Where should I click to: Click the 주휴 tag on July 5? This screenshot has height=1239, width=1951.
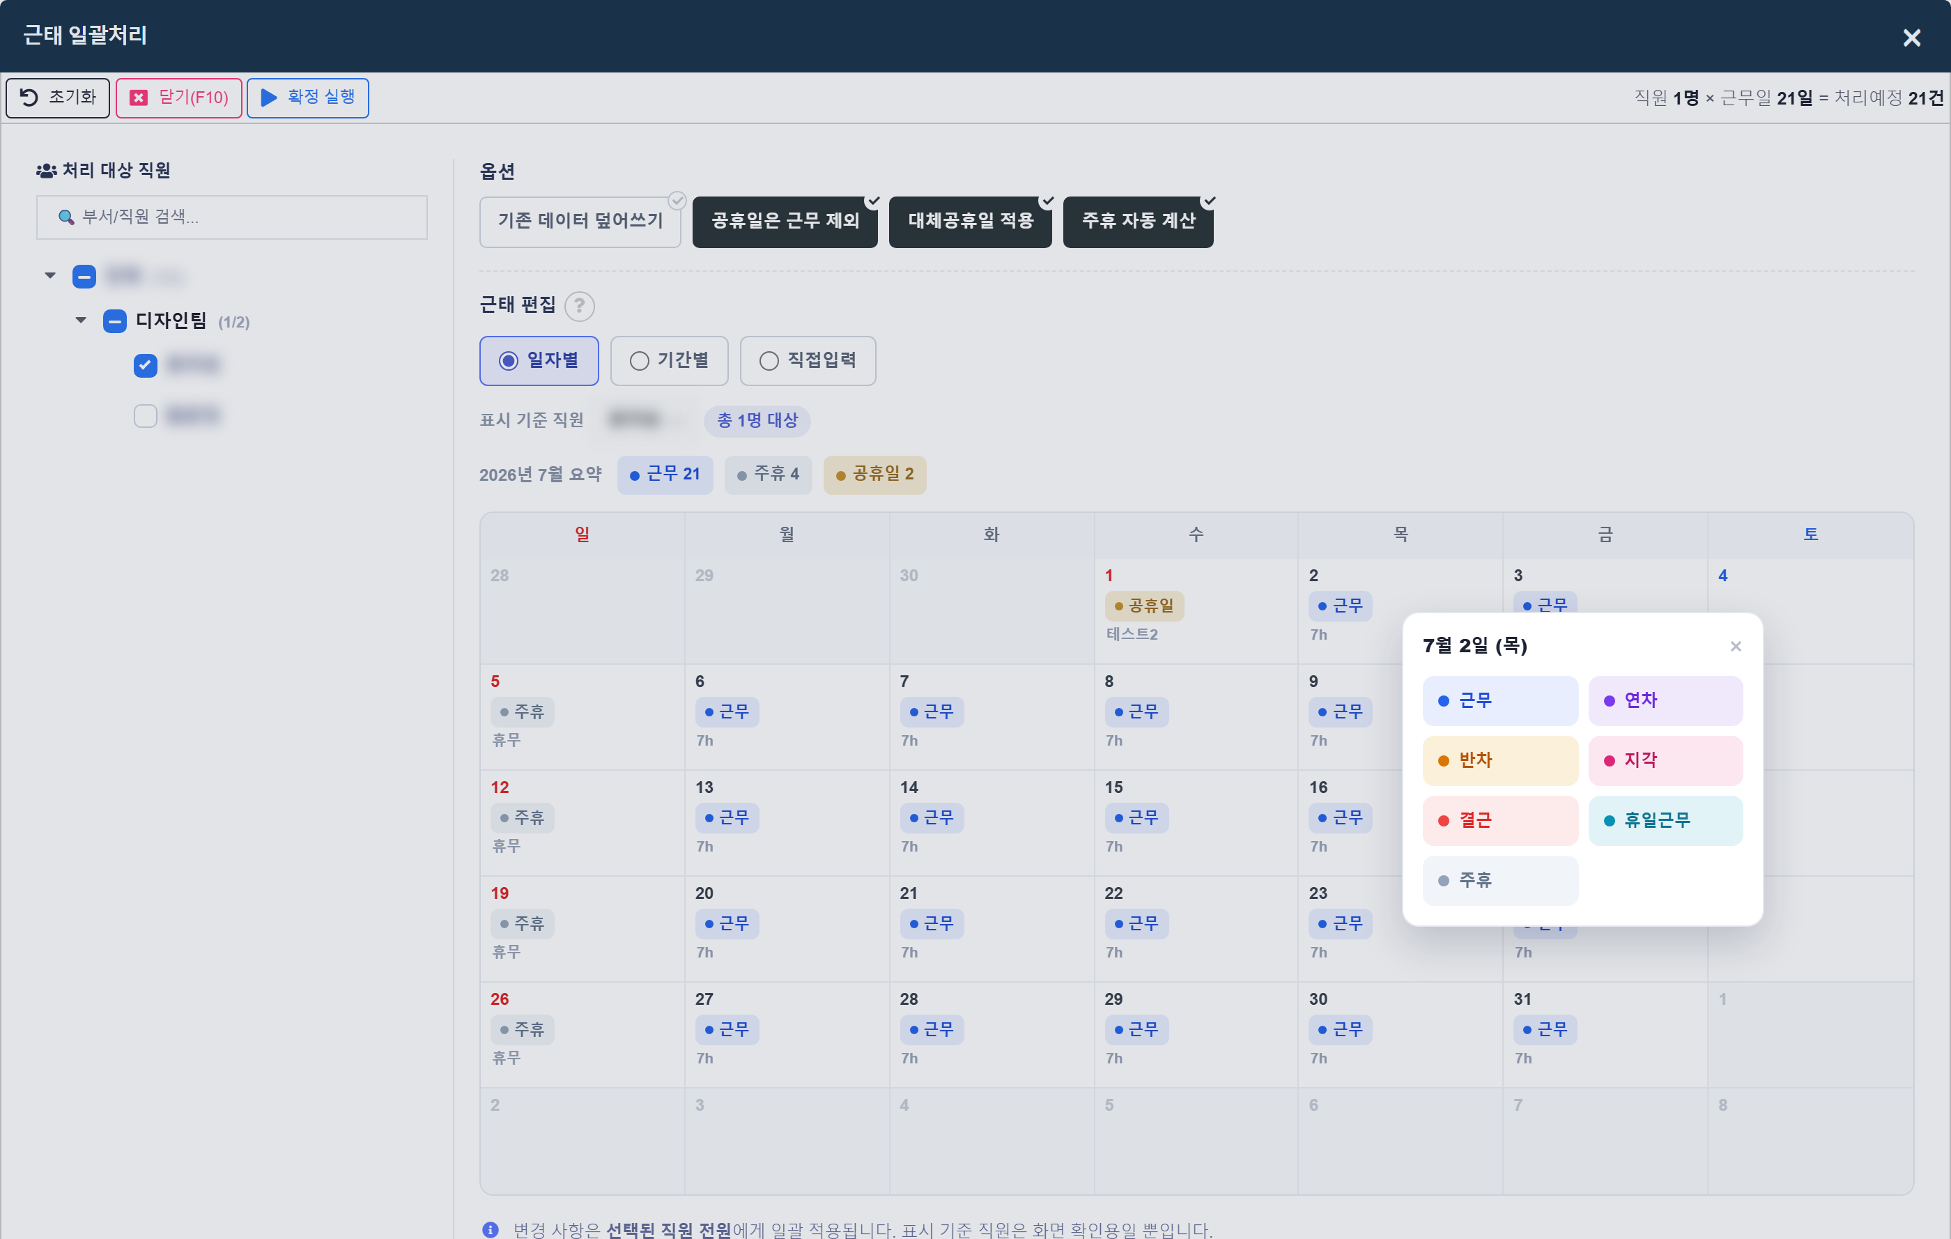pos(521,711)
